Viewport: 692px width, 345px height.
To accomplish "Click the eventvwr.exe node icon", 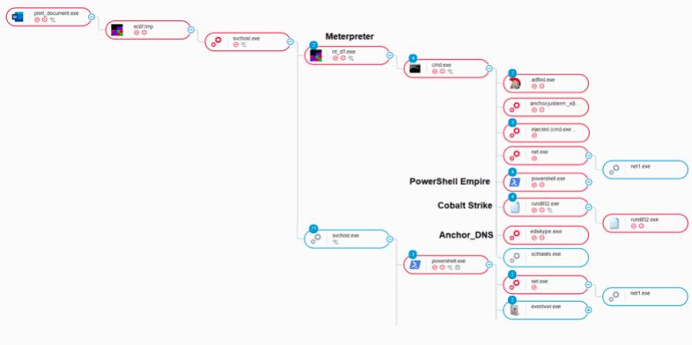I will (x=514, y=311).
